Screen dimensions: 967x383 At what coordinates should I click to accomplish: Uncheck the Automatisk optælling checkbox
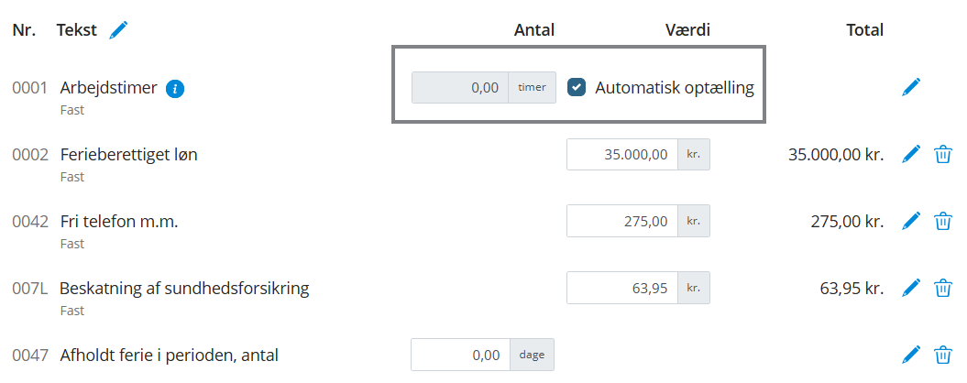point(577,88)
